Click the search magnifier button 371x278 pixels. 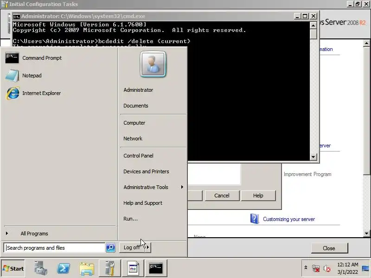tap(110, 247)
